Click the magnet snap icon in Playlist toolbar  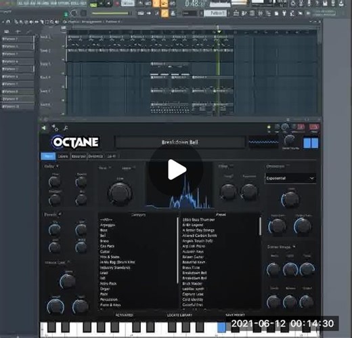point(8,22)
